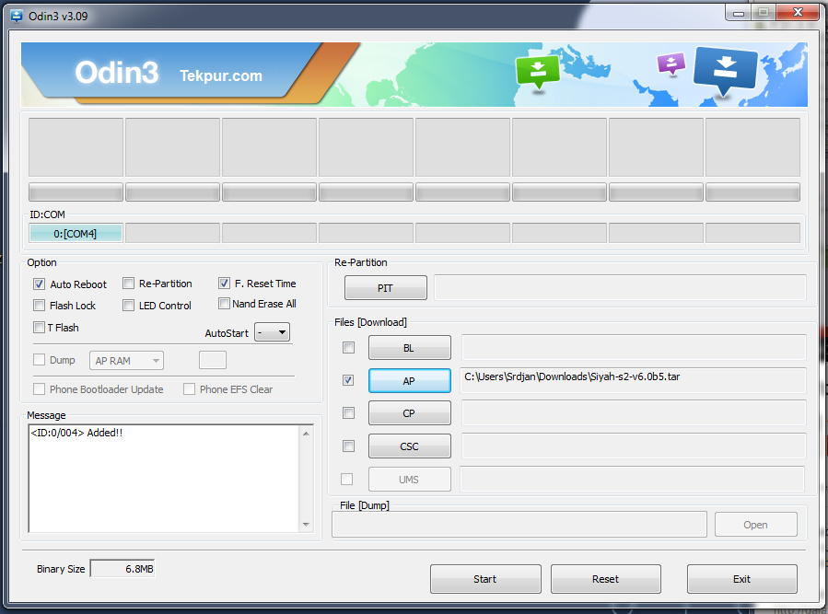Click the Open button in File Dump
The height and width of the screenshot is (614, 828).
tap(755, 525)
